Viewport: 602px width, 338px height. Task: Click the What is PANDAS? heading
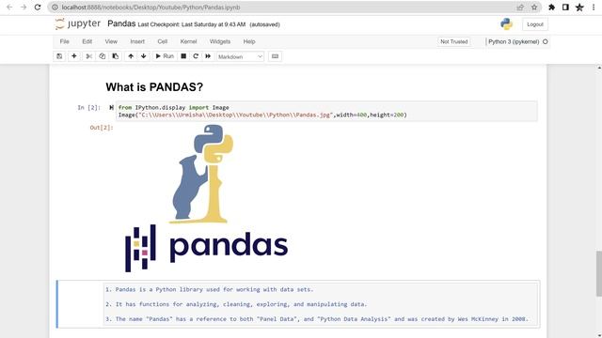pos(154,87)
